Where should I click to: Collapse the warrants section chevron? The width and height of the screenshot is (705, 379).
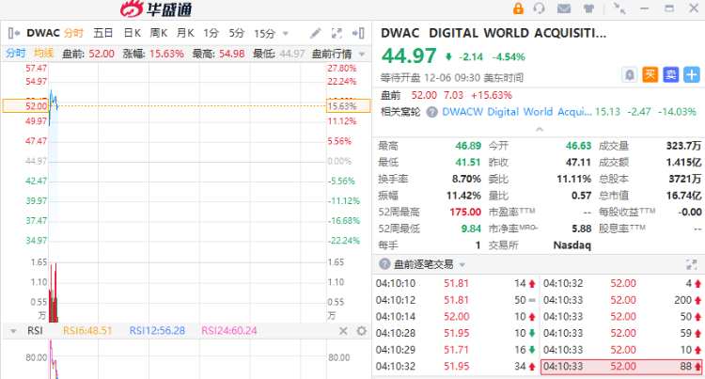point(540,130)
